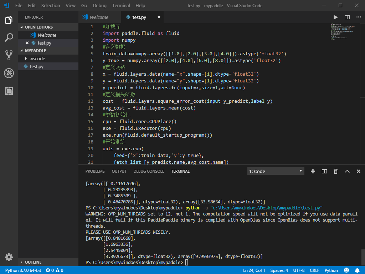Open the Extensions view

pyautogui.click(x=9, y=91)
